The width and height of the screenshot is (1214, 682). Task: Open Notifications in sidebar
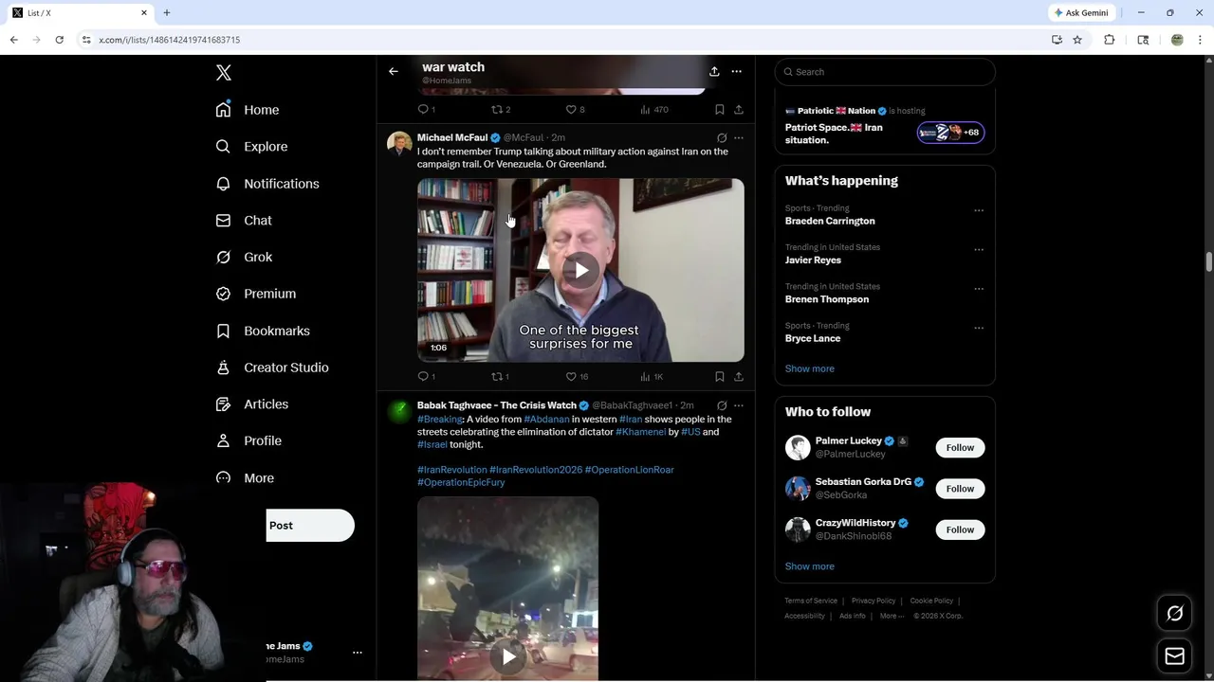(x=267, y=184)
